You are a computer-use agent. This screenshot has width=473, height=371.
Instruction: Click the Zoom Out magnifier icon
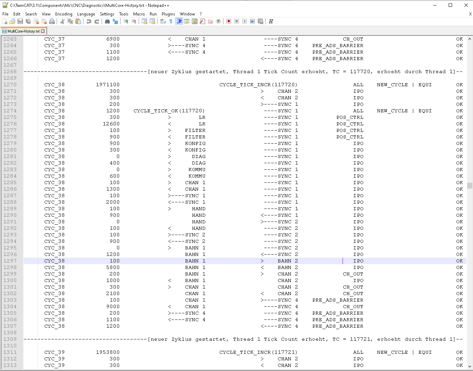pyautogui.click(x=134, y=21)
